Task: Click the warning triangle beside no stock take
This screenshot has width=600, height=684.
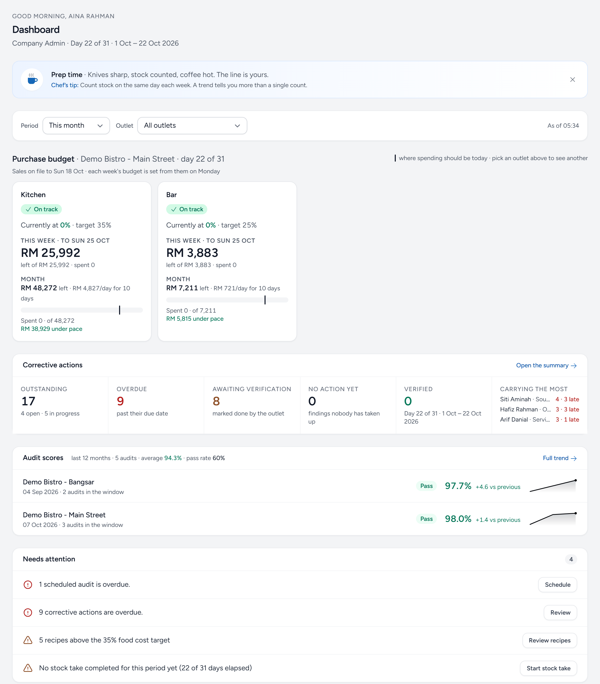Action: pyautogui.click(x=28, y=668)
